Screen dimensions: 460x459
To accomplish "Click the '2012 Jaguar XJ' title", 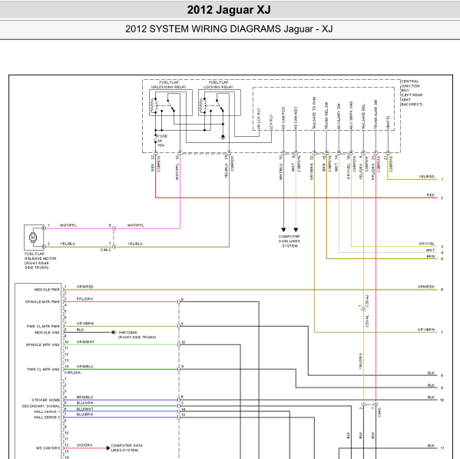I will tap(229, 10).
